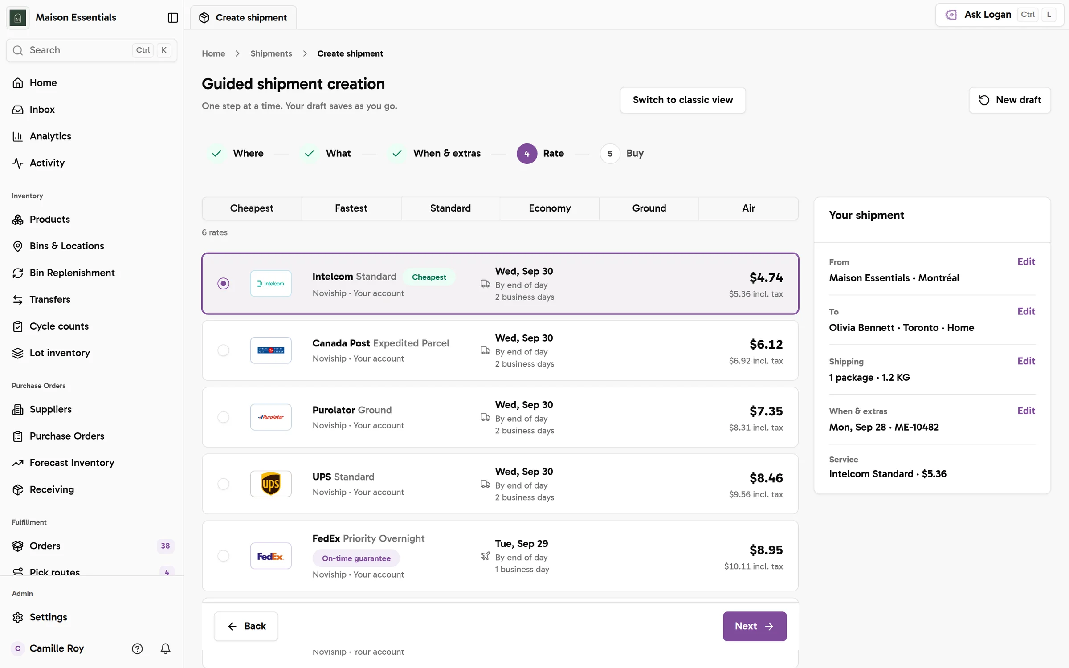Edit the To recipient

pos(1026,311)
